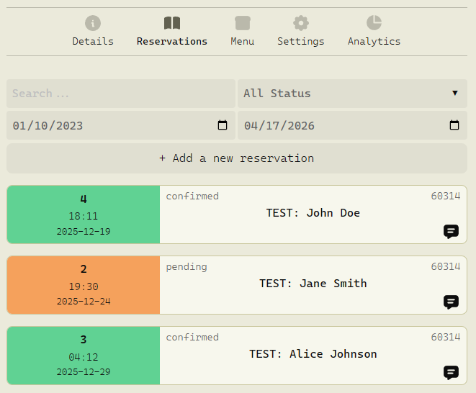Focus the Search input field
This screenshot has width=476, height=393.
(x=121, y=94)
